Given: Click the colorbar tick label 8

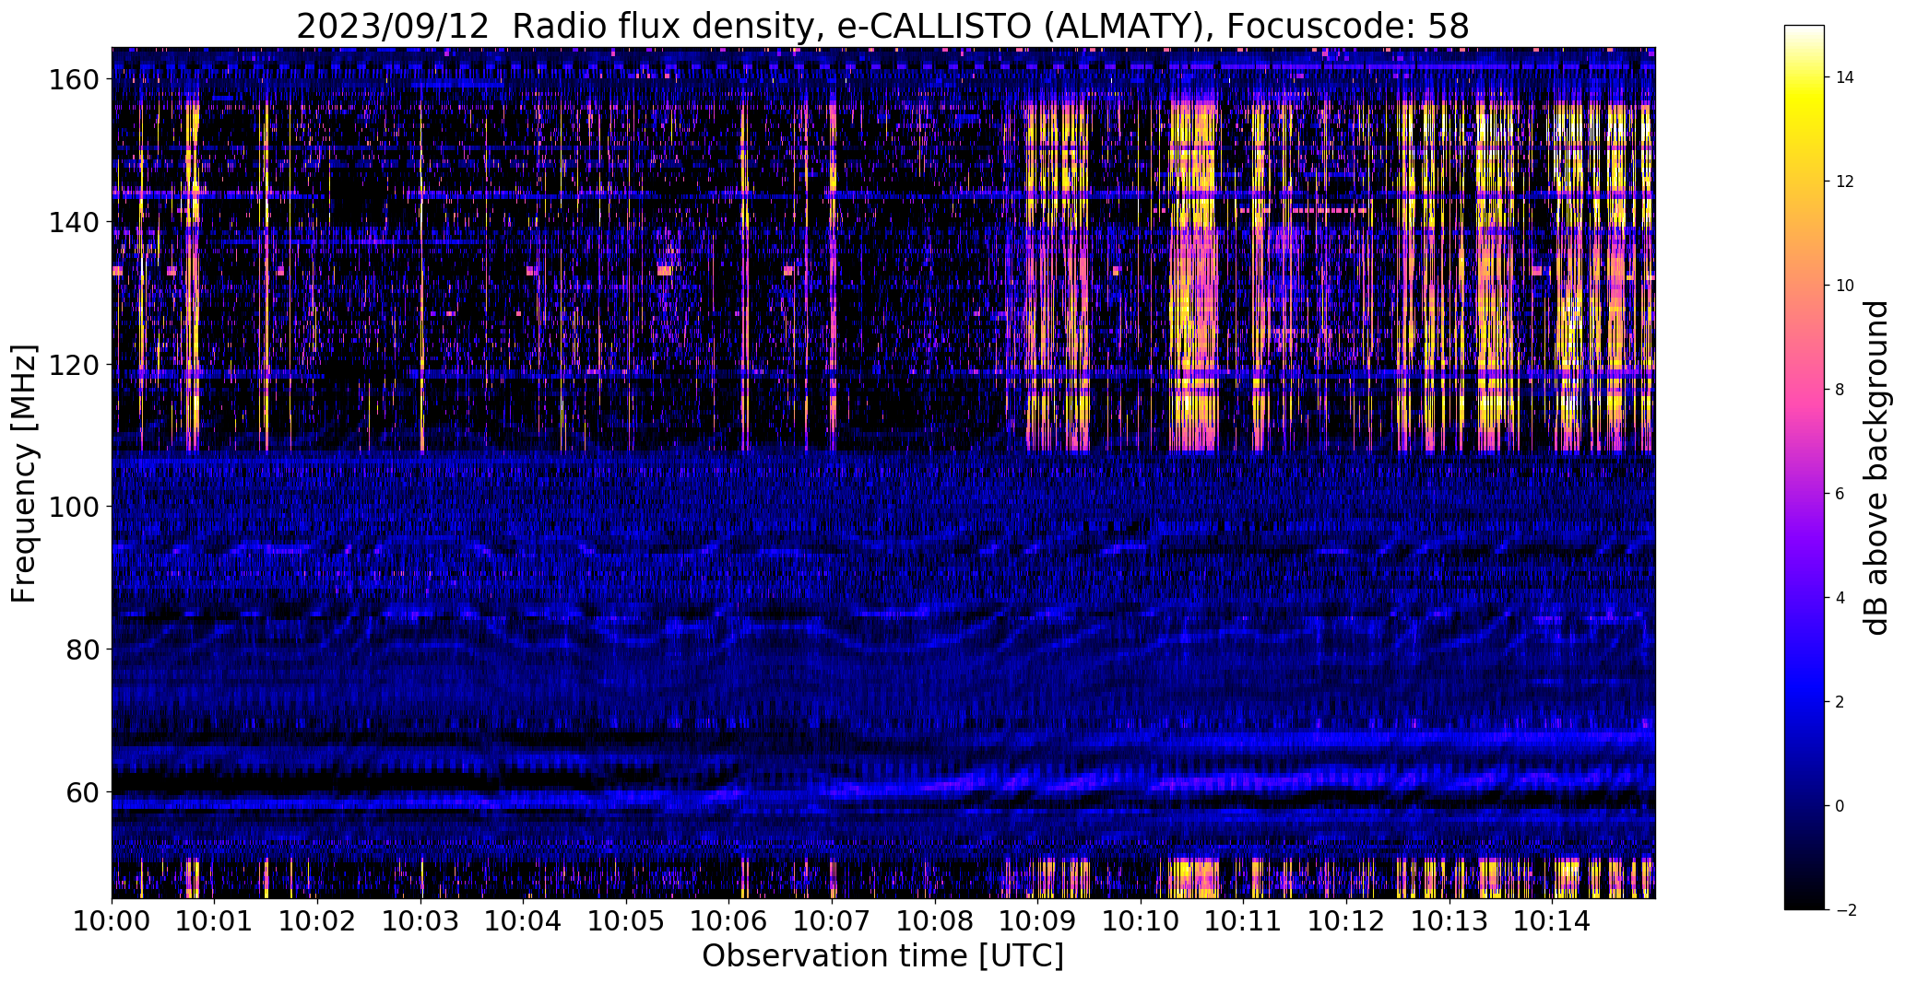Looking at the screenshot, I should [x=1840, y=390].
